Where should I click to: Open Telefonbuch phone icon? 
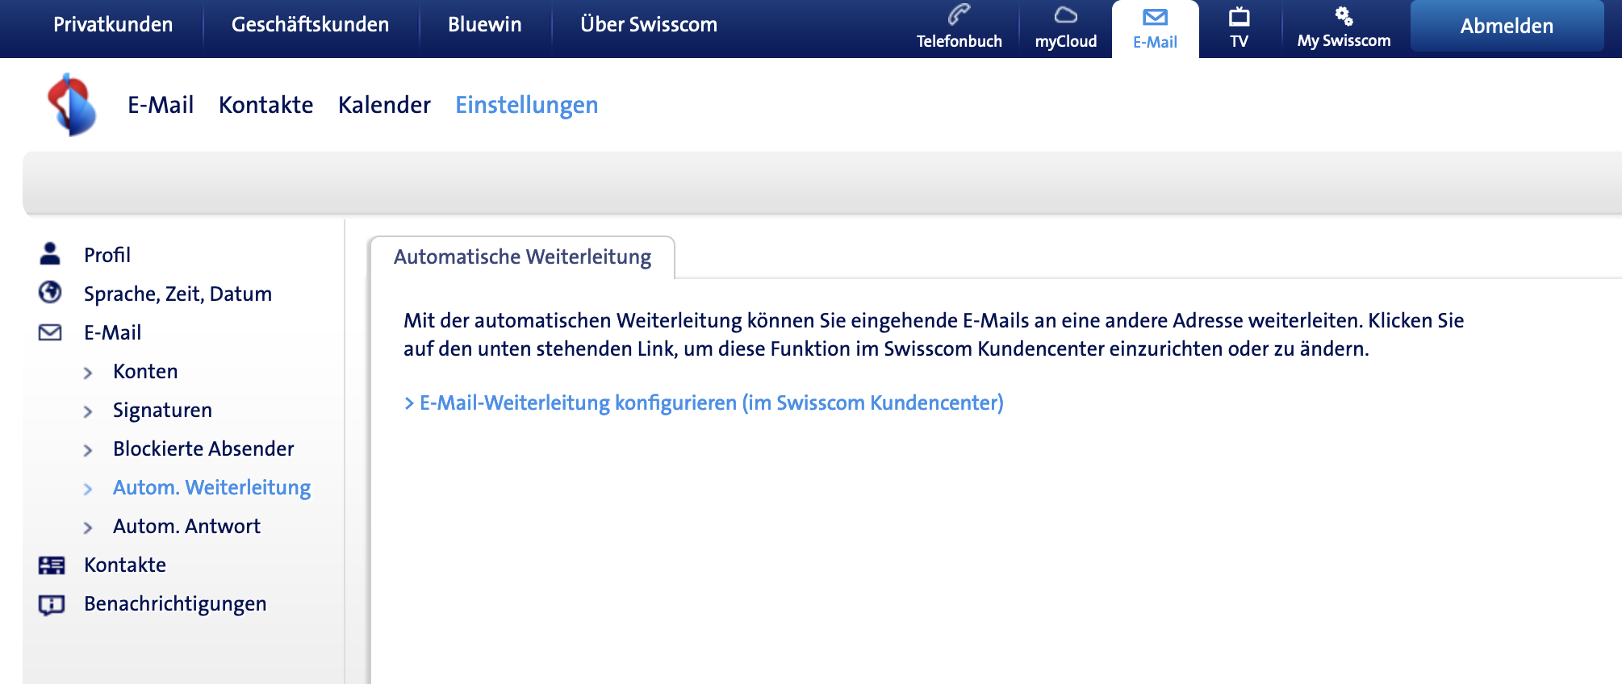959,15
